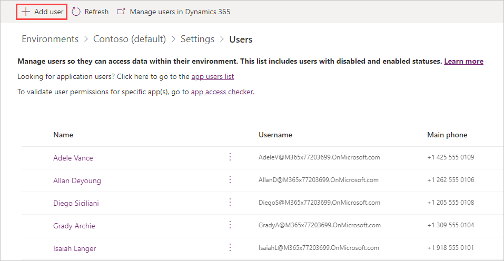Viewport: 504px width, 261px height.
Task: Open the Learn more link
Action: pos(464,62)
